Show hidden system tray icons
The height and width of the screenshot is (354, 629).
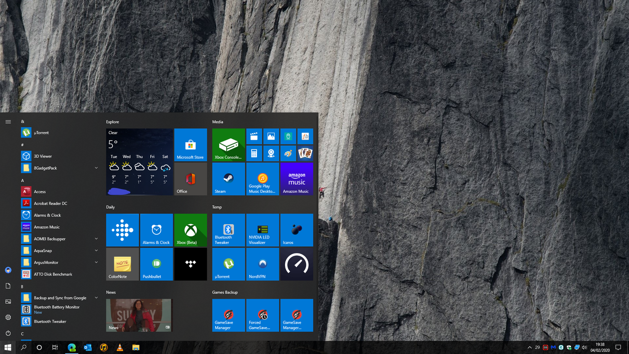click(x=529, y=348)
